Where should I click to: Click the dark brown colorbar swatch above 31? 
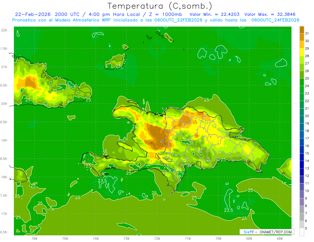click(302, 30)
